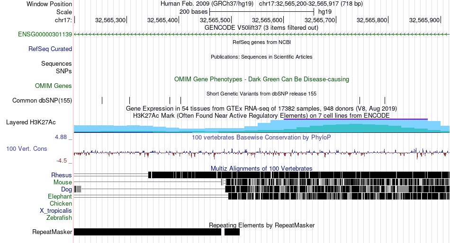Click the GENCODE V50lift37 track title
Viewport: 450px width, 243px height.
[261, 28]
